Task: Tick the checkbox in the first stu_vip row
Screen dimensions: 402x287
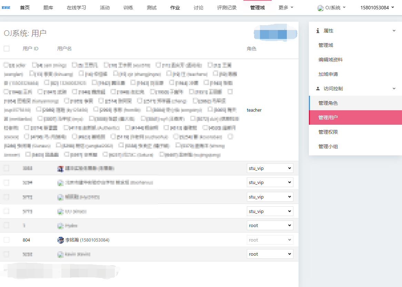Action: coord(7,168)
